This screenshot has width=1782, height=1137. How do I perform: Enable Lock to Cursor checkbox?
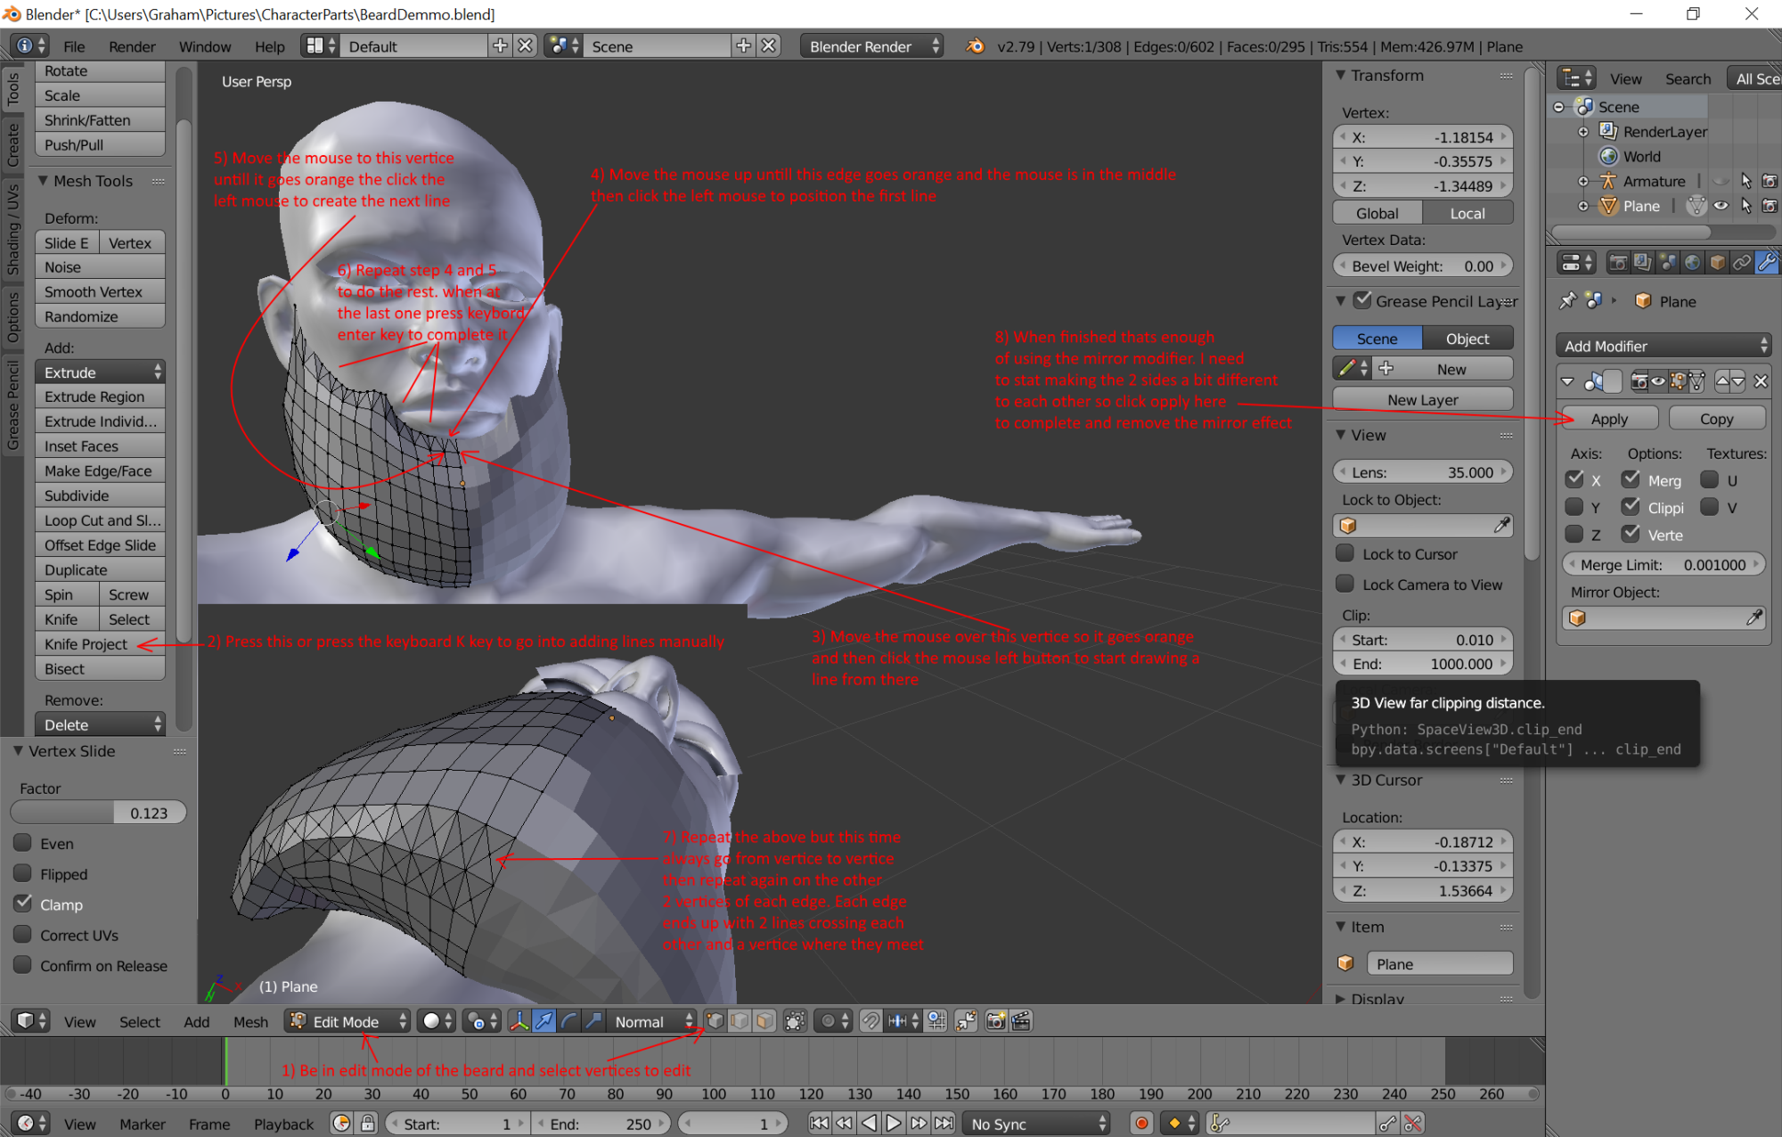(x=1345, y=553)
